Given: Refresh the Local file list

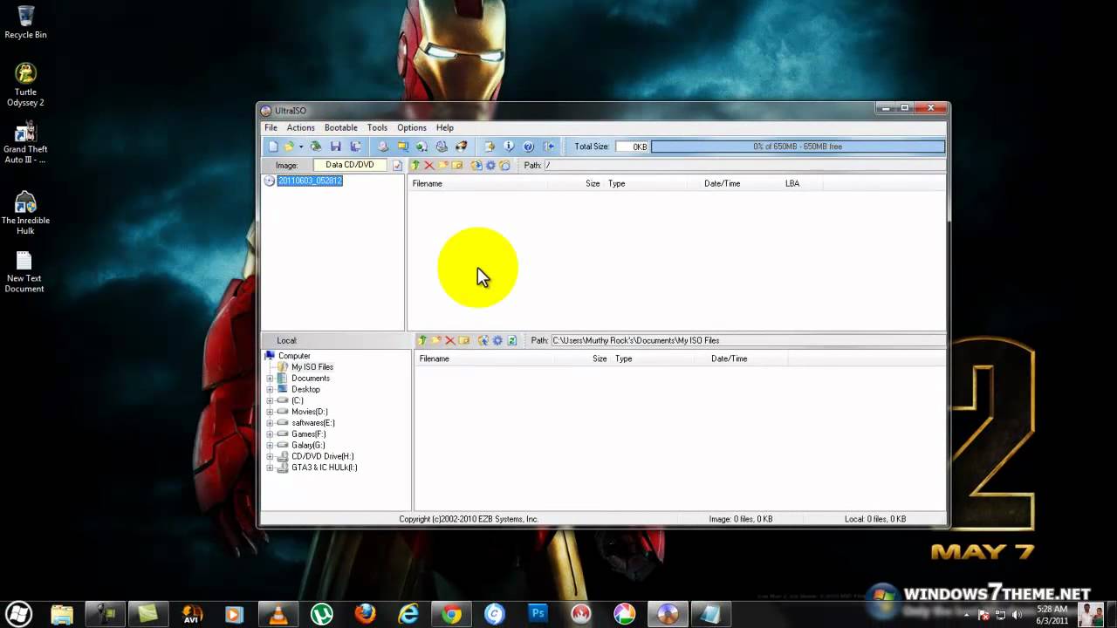Looking at the screenshot, I should coord(512,340).
